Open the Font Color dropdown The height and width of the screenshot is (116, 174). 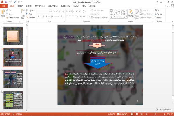[64, 17]
